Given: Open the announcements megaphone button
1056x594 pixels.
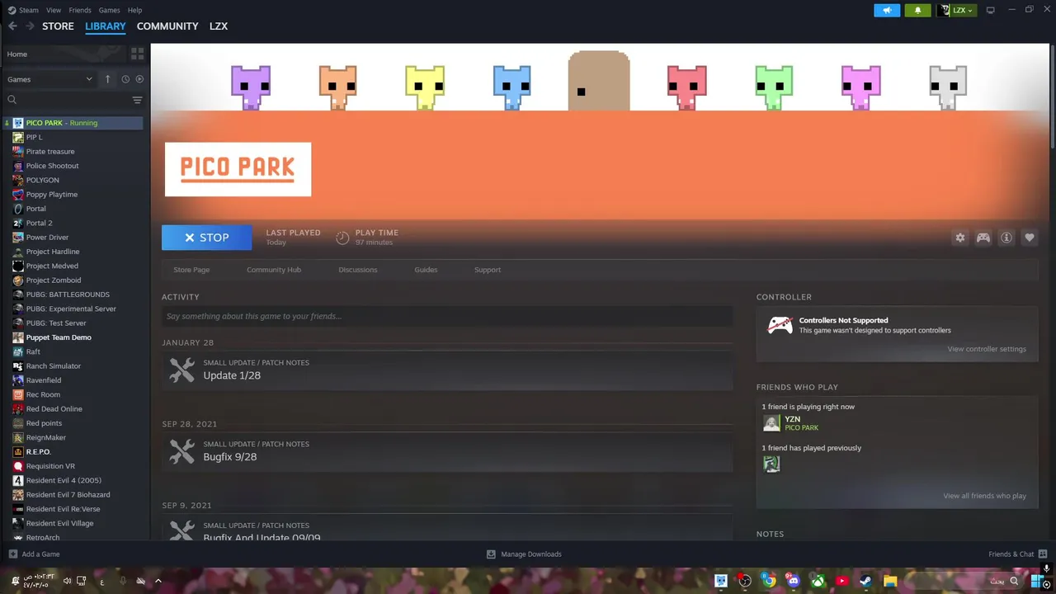Looking at the screenshot, I should pos(887,10).
